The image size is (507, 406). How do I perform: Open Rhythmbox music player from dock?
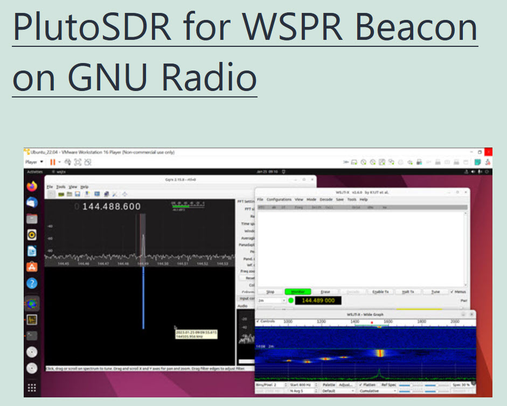click(x=32, y=235)
